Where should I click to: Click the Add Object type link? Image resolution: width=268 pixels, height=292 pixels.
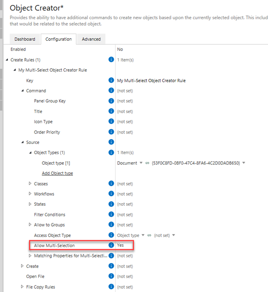tap(58, 173)
